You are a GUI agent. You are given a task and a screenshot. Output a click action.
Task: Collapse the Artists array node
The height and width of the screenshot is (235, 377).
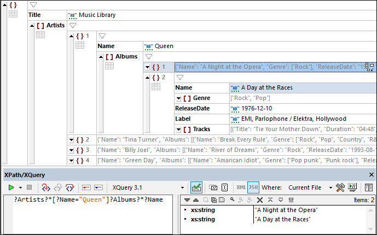click(32, 25)
